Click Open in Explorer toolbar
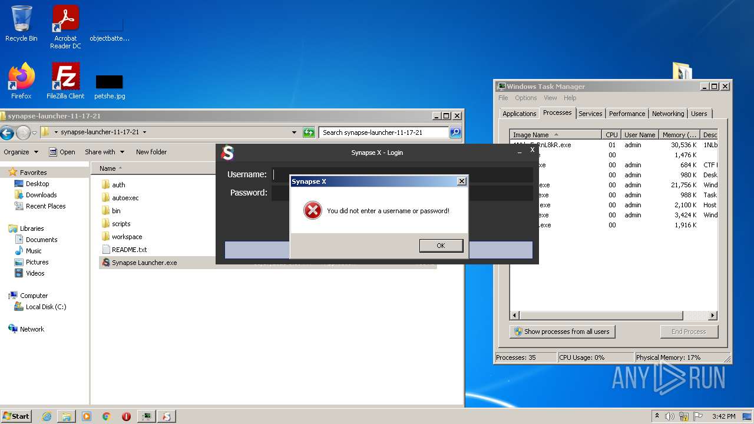This screenshot has height=424, width=754. (x=62, y=152)
